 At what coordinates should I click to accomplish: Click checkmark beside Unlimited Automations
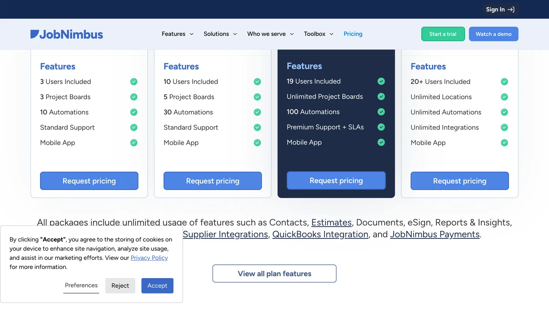[x=504, y=112]
